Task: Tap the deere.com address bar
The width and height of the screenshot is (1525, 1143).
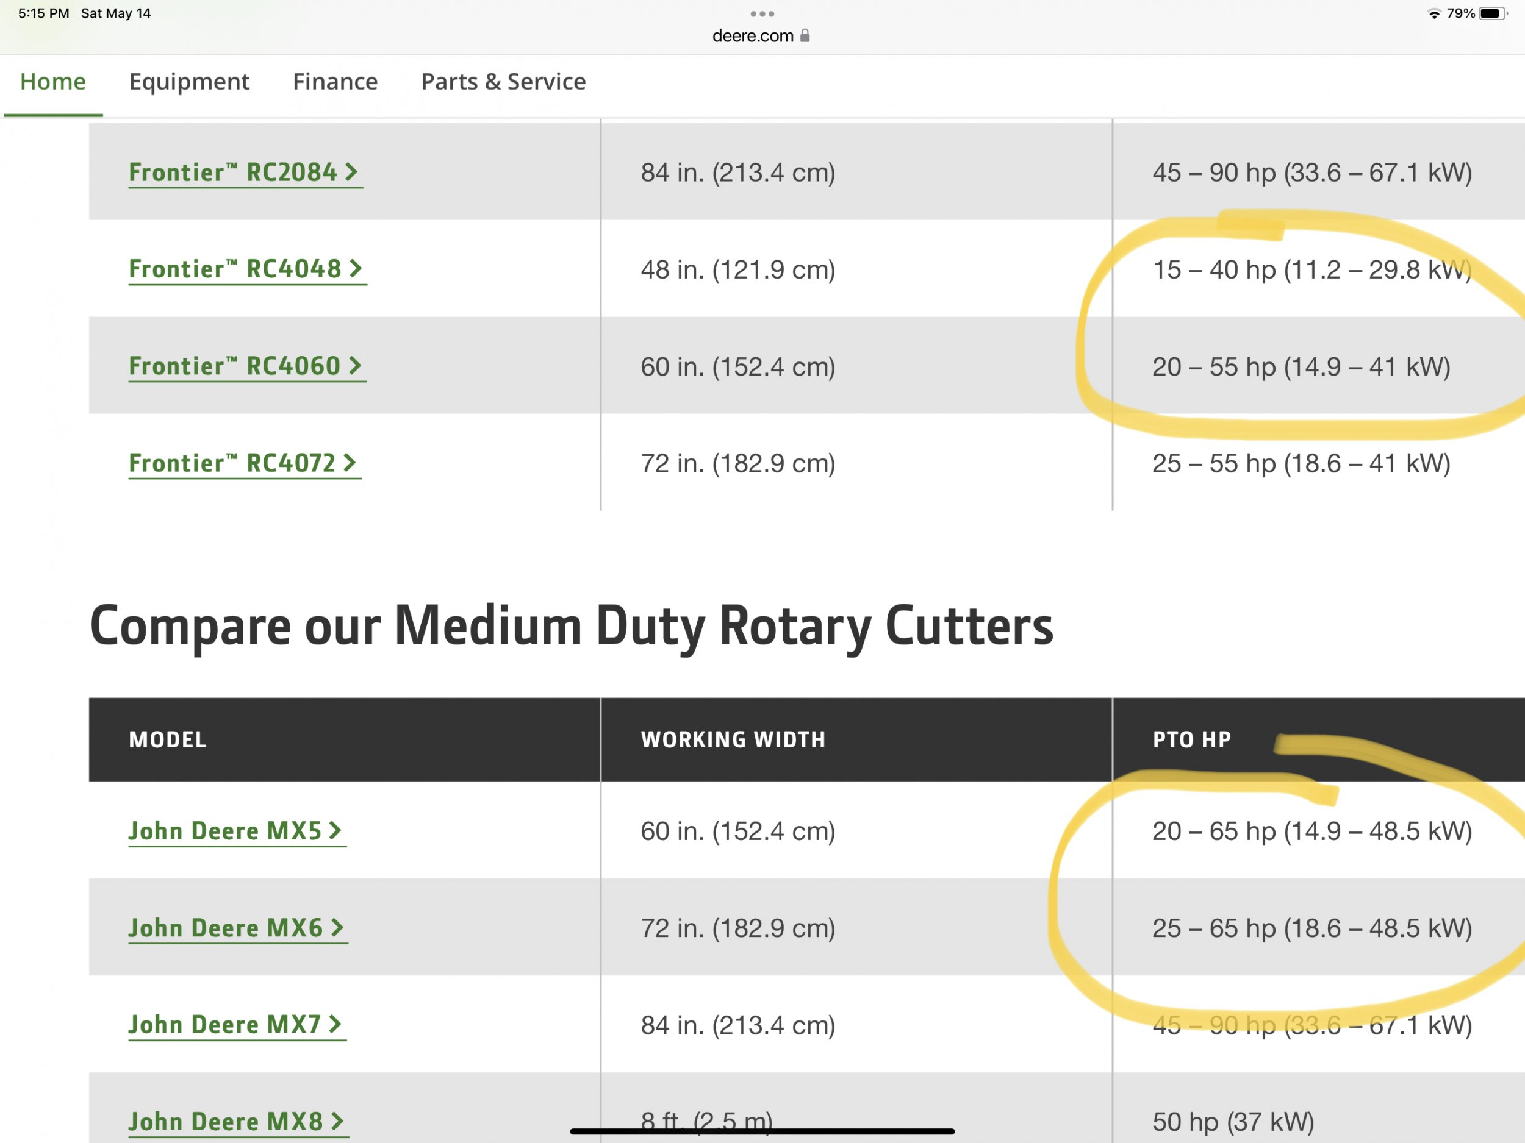Action: click(753, 36)
